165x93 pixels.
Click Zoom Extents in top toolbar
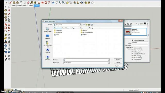coord(63,3)
